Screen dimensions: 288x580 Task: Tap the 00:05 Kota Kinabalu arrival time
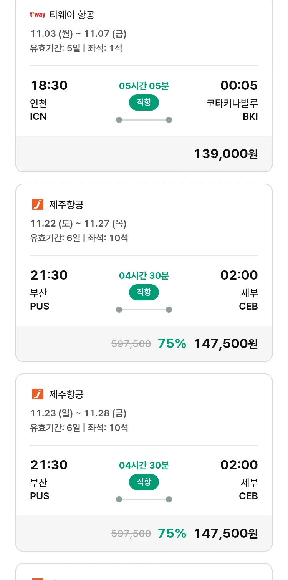[239, 85]
